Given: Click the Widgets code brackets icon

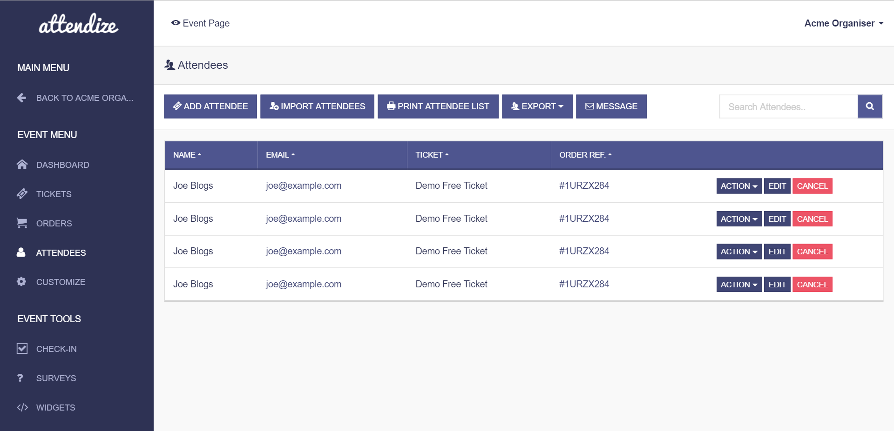Looking at the screenshot, I should point(22,407).
